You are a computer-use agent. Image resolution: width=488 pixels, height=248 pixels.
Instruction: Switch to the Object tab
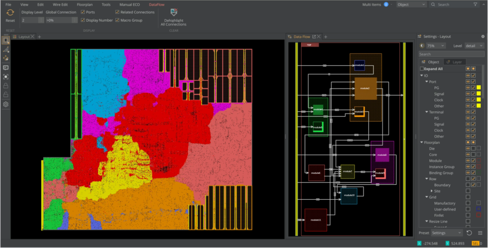tap(431, 62)
